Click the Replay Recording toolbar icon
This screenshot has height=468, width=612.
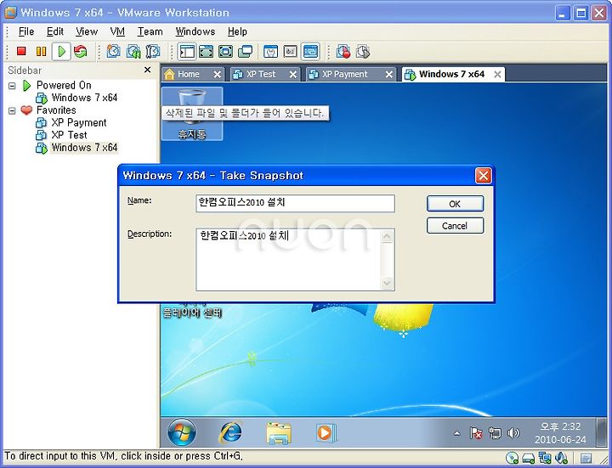pyautogui.click(x=363, y=52)
